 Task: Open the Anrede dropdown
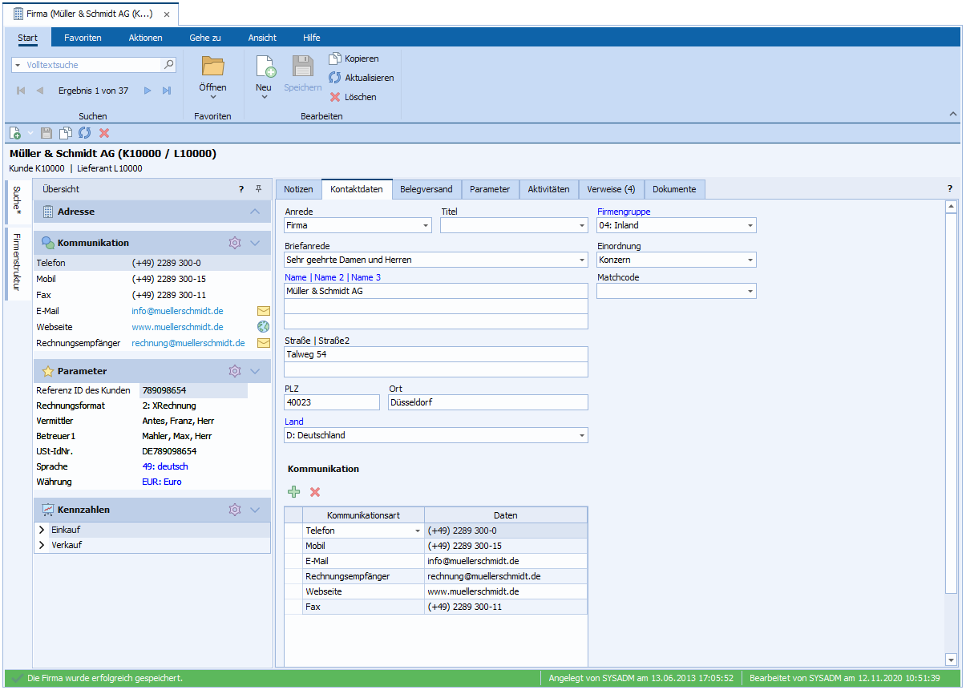tap(425, 226)
